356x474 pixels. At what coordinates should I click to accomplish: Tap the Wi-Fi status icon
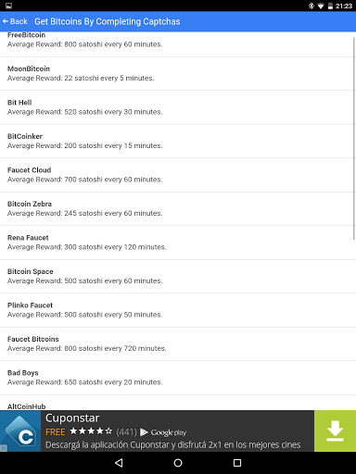coord(321,6)
